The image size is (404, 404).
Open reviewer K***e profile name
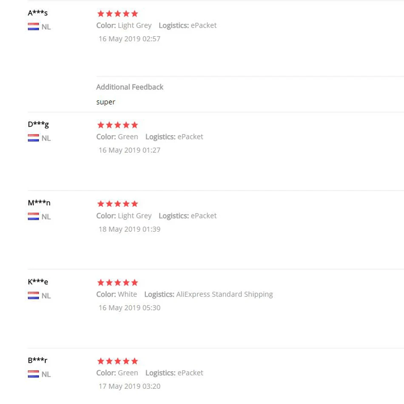coord(38,282)
